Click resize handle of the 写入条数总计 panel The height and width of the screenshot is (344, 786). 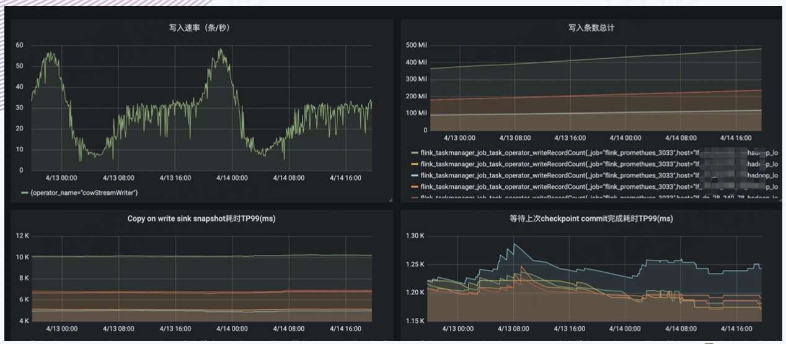[780, 200]
